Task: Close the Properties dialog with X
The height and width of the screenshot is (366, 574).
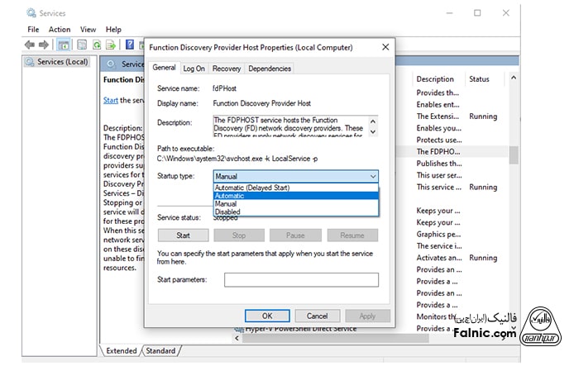Action: click(x=385, y=47)
